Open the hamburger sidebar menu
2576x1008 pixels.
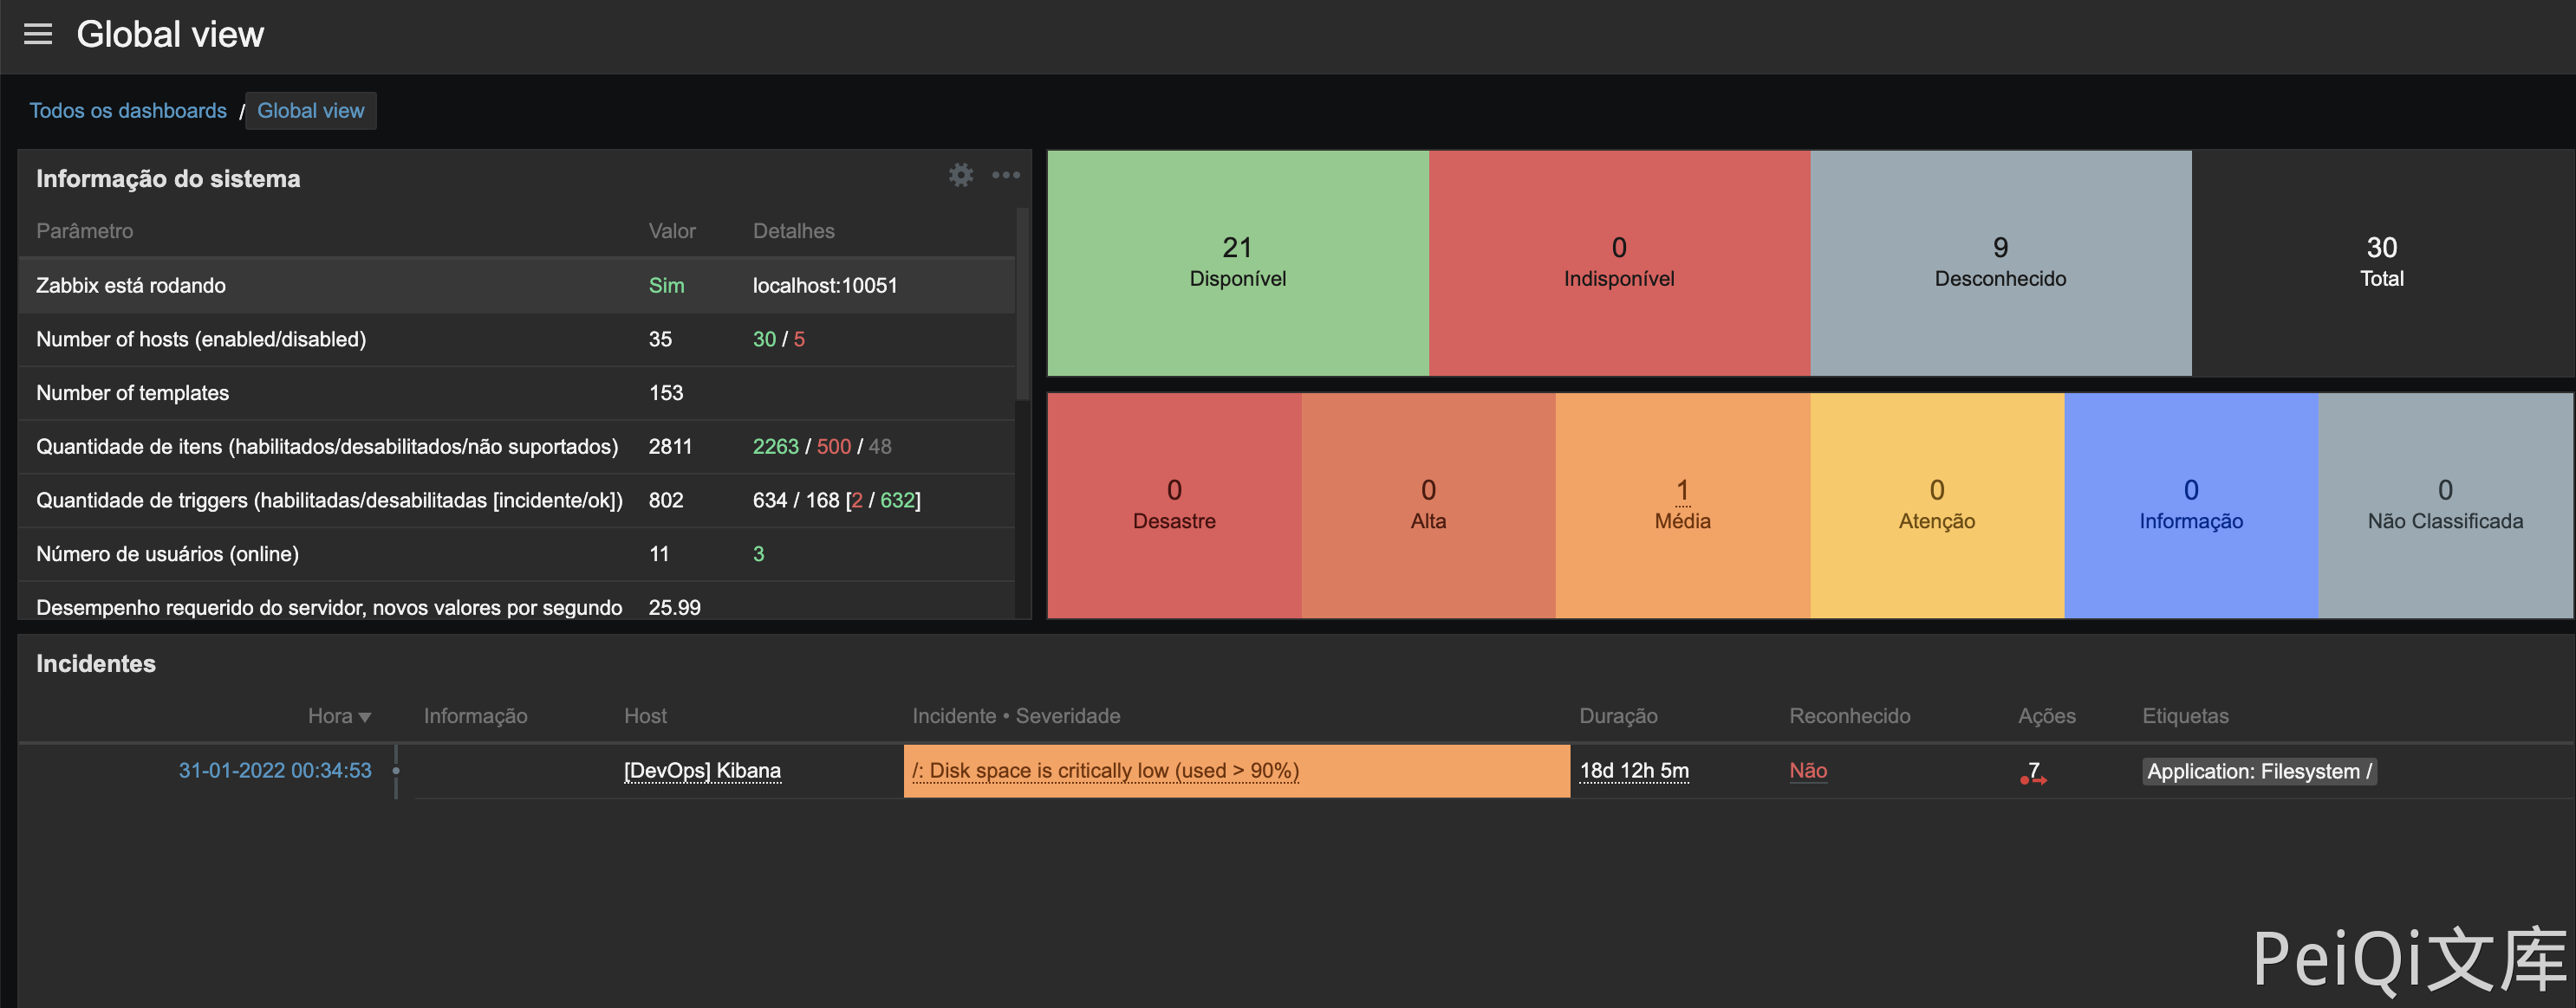(38, 34)
